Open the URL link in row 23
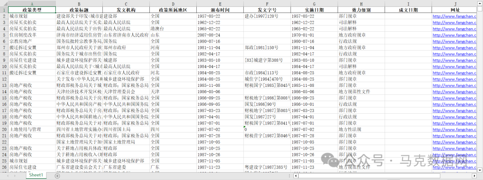 (x=455, y=148)
